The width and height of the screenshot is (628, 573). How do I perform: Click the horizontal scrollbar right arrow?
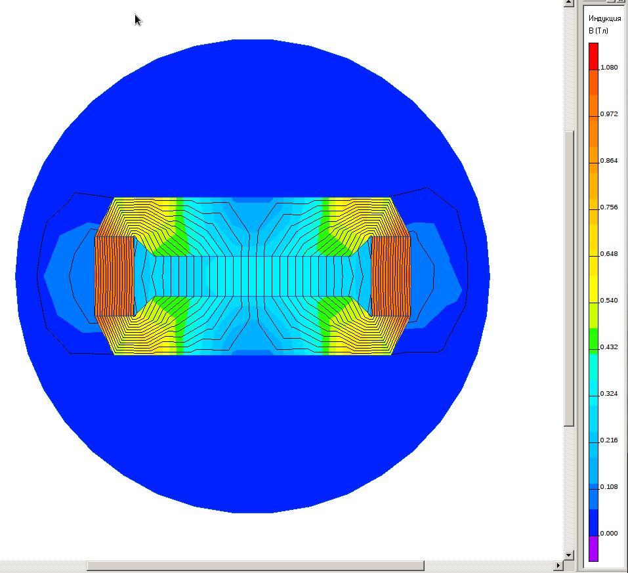558,565
